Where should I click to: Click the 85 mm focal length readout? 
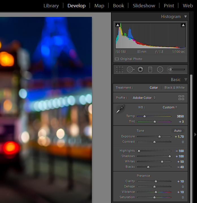(142, 52)
